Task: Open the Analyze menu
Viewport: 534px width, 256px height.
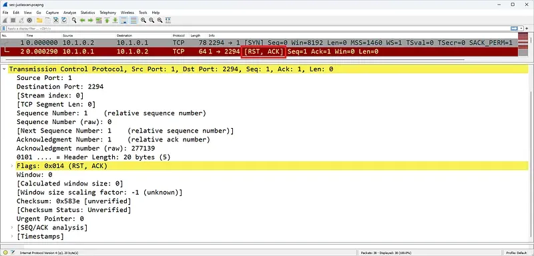Action: [69, 13]
